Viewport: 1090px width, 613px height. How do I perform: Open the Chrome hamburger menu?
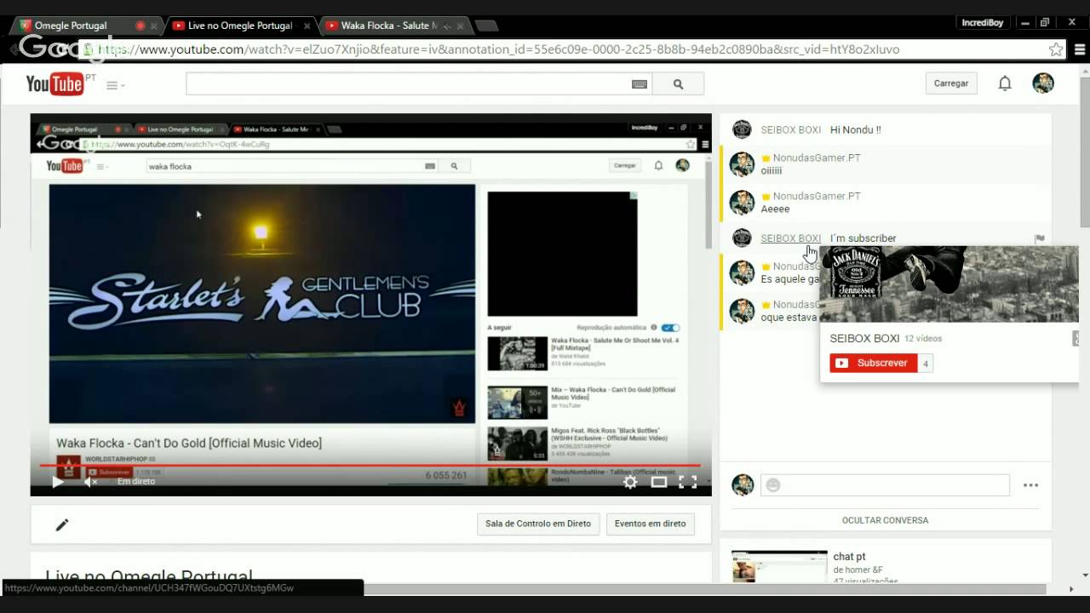coord(1080,49)
